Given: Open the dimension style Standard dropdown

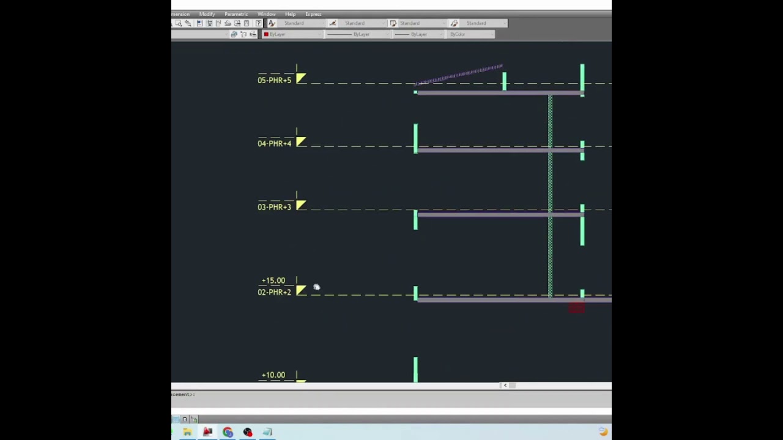Looking at the screenshot, I should coord(362,23).
